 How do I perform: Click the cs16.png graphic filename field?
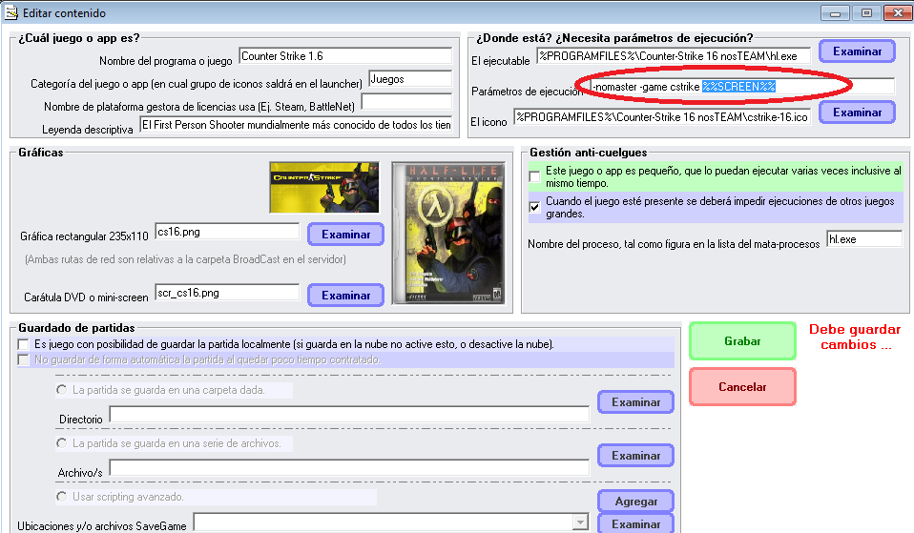point(227,232)
